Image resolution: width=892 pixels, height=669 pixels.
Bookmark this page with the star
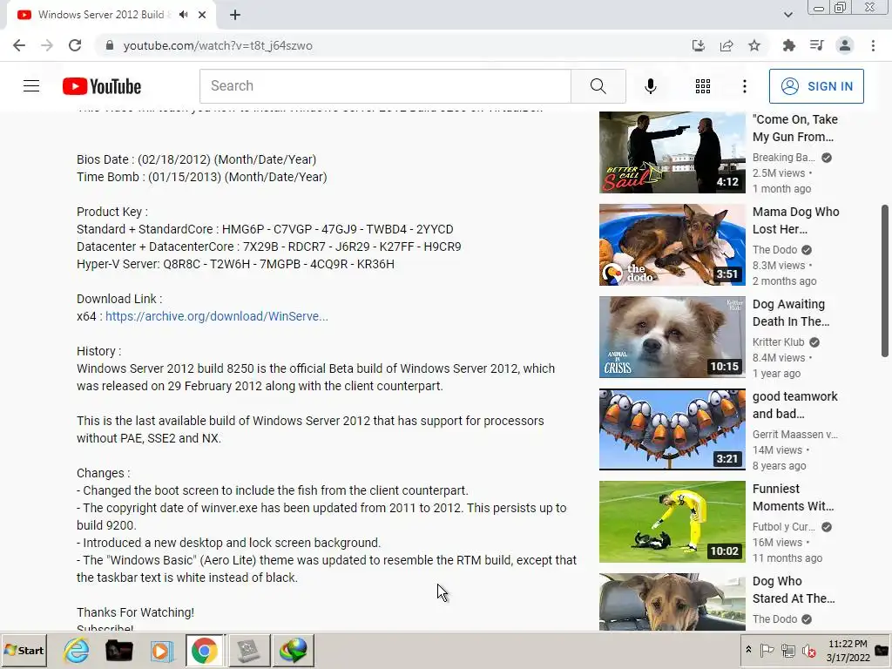pos(754,45)
